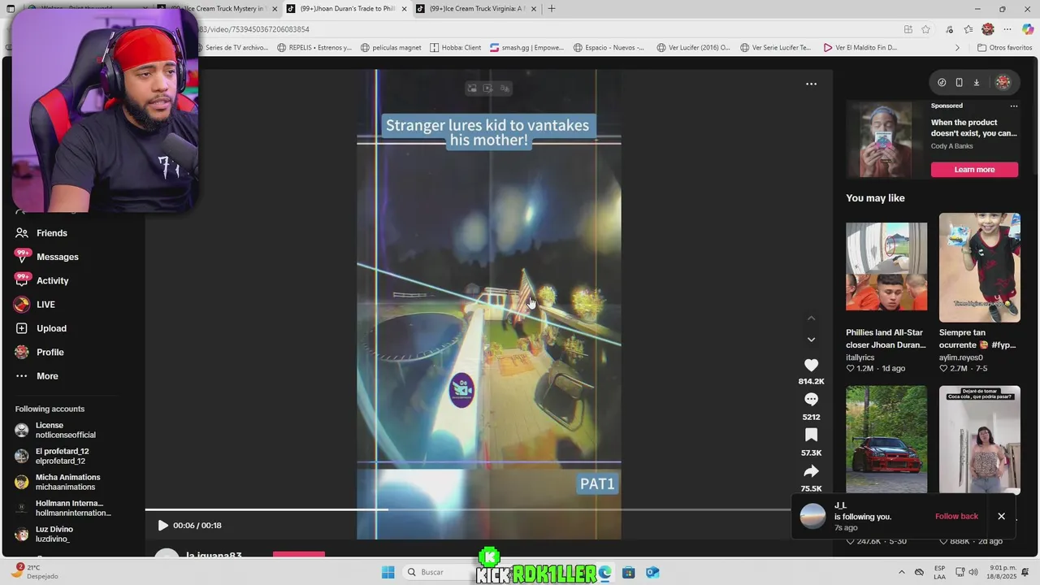This screenshot has height=585, width=1040.
Task: Open sponsored ad three-dot options
Action: pos(1013,106)
